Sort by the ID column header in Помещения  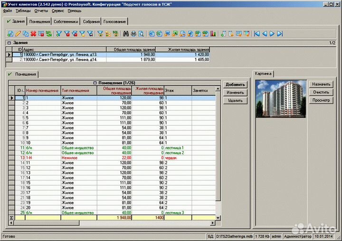tap(20, 90)
